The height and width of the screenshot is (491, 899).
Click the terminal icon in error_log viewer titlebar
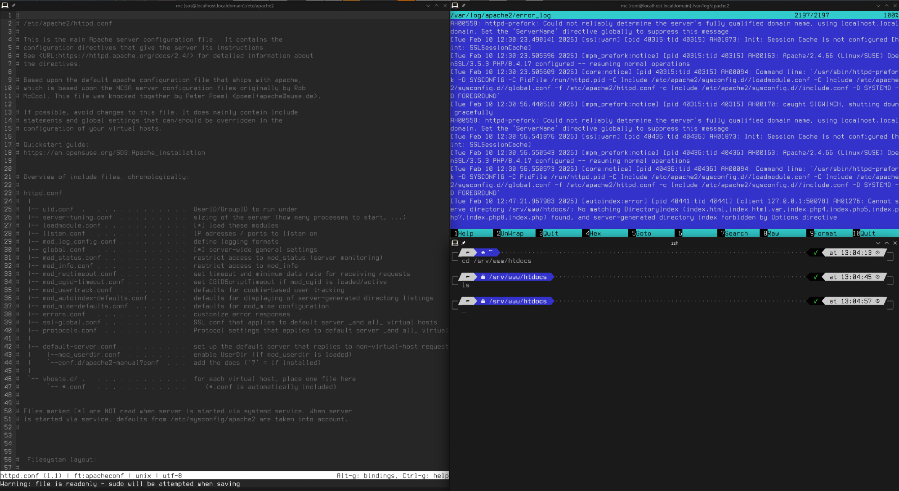coord(455,6)
